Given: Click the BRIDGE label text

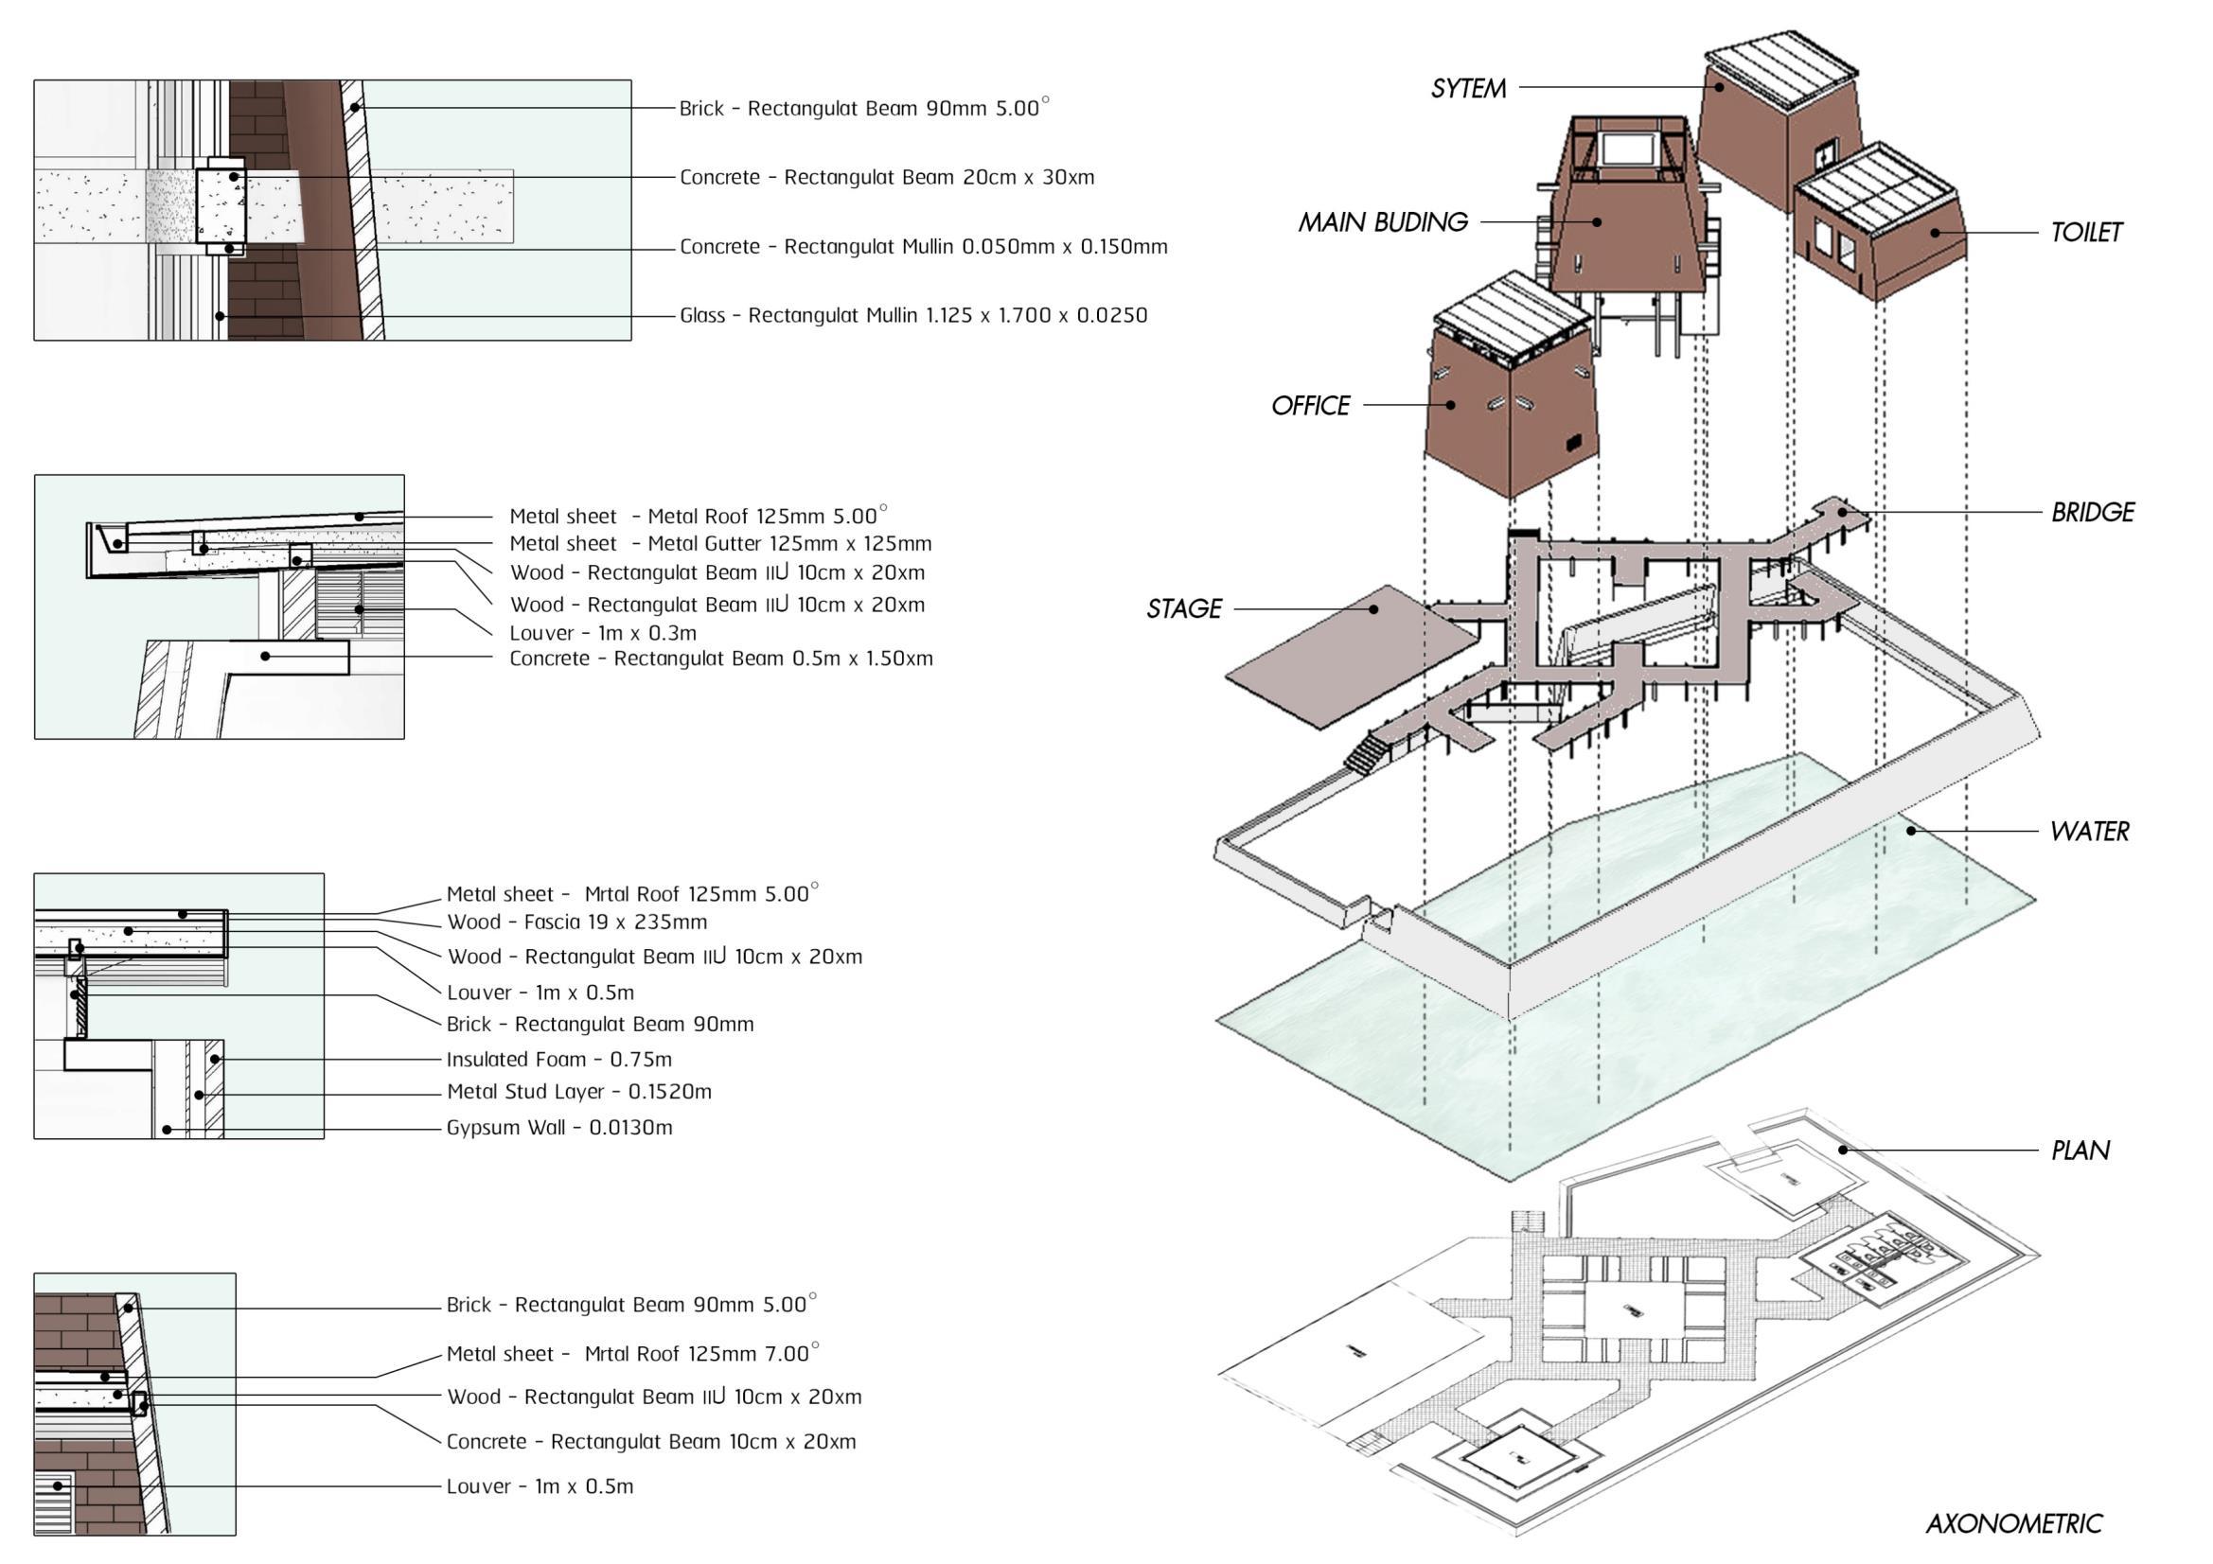Looking at the screenshot, I should [2092, 513].
